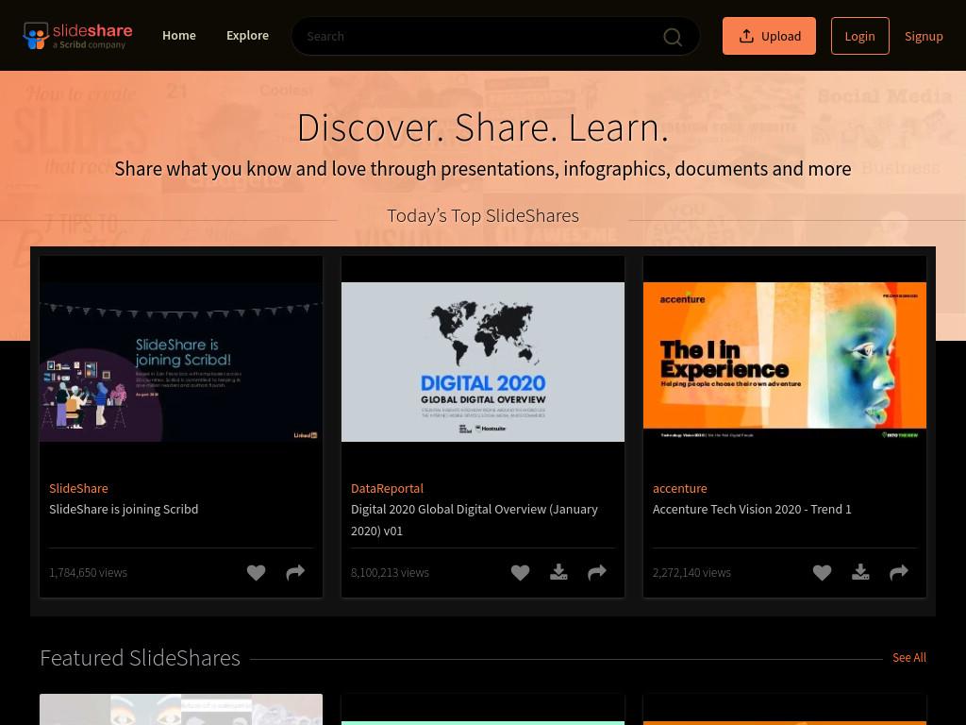Image resolution: width=966 pixels, height=725 pixels.
Task: Open the 'SlideShare is joining Scribd' title
Action: pos(124,509)
